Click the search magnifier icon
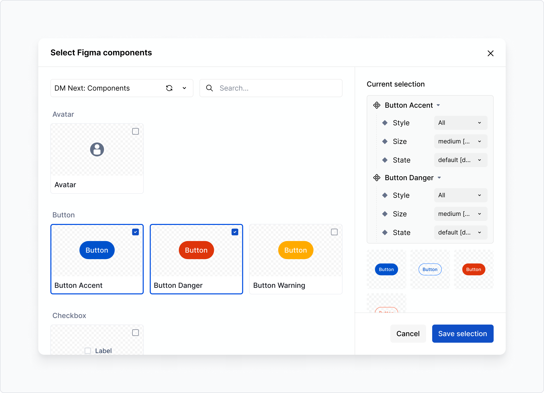 pyautogui.click(x=209, y=88)
